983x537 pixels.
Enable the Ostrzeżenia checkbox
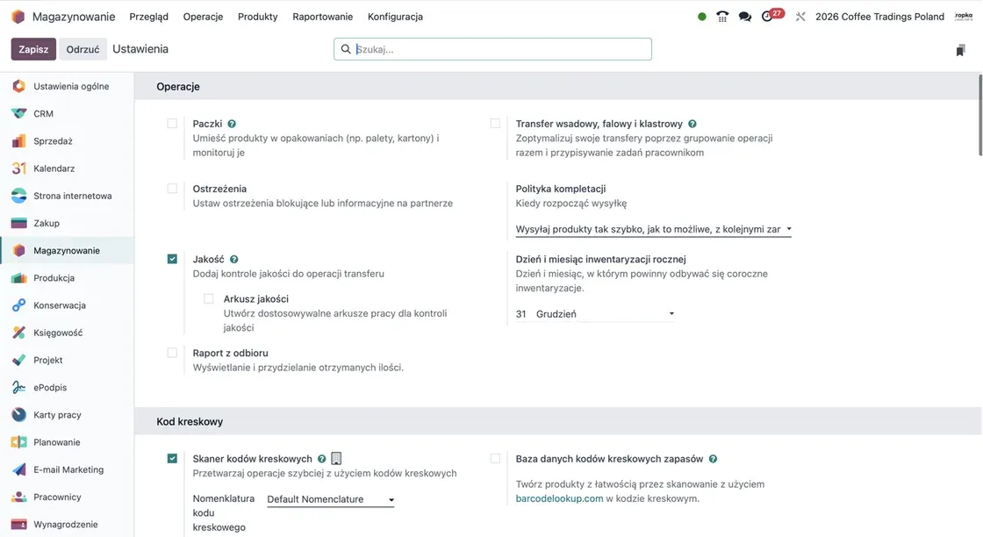[x=172, y=189]
